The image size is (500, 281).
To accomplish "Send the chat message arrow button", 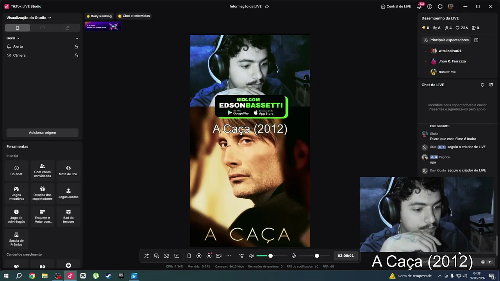I will [x=489, y=262].
